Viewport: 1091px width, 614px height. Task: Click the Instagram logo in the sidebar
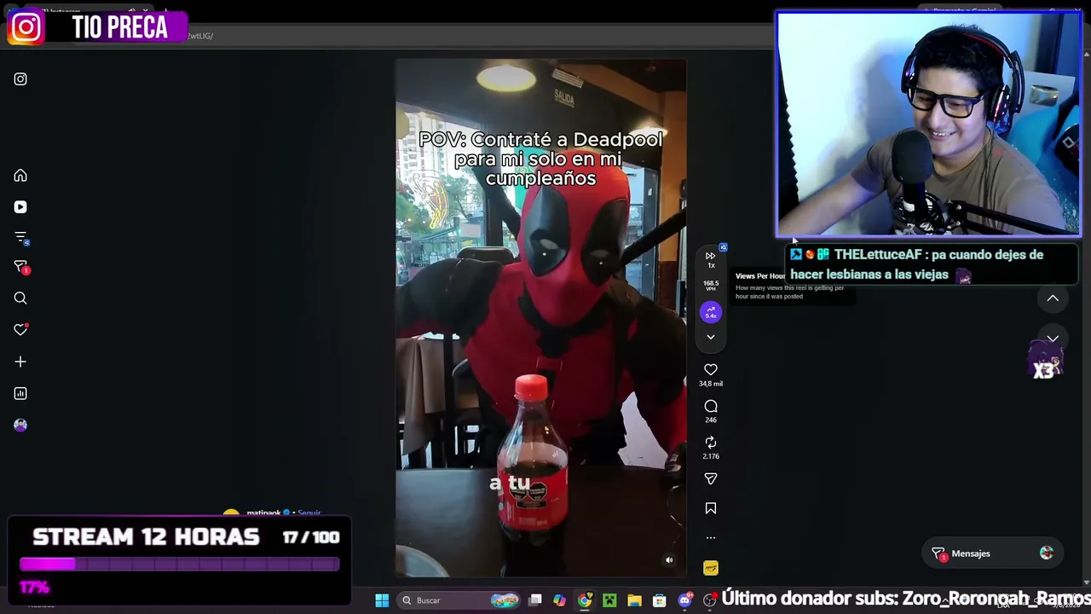tap(20, 79)
